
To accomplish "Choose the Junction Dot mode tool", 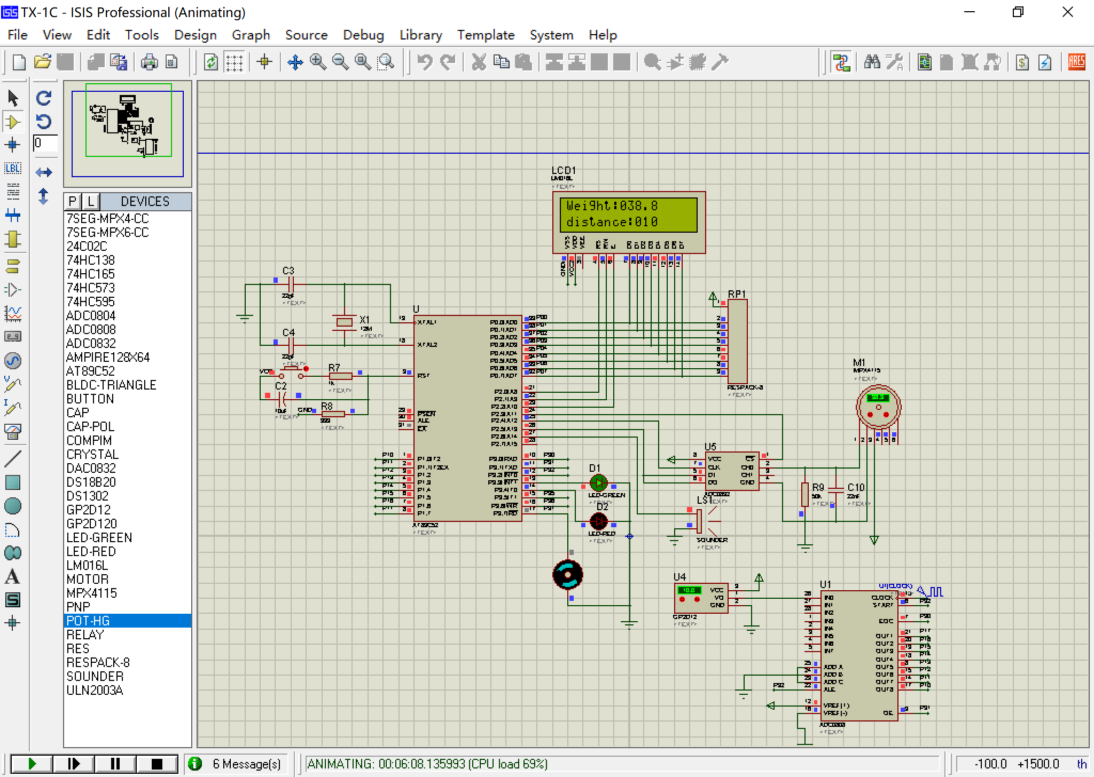I will [x=13, y=145].
